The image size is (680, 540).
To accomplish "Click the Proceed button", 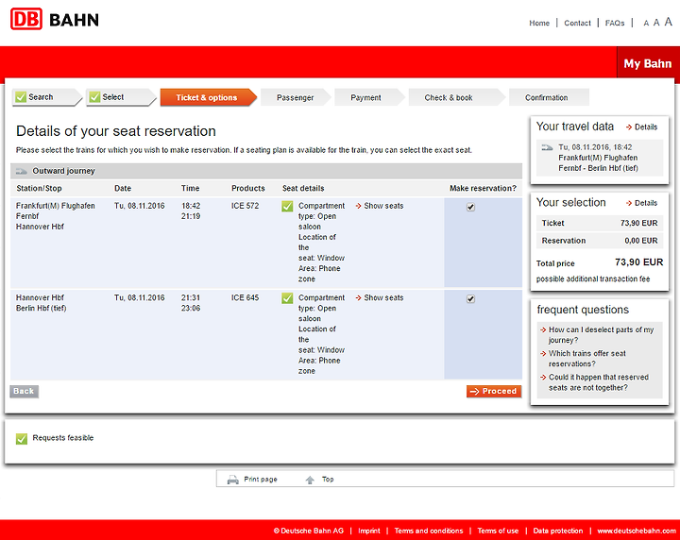I will click(494, 391).
